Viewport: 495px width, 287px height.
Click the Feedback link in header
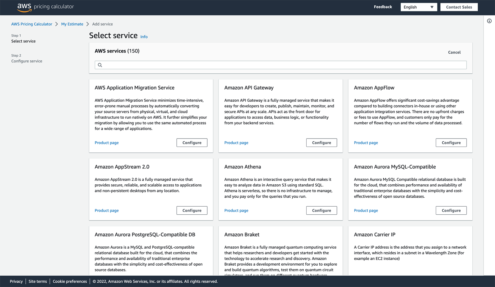point(383,7)
